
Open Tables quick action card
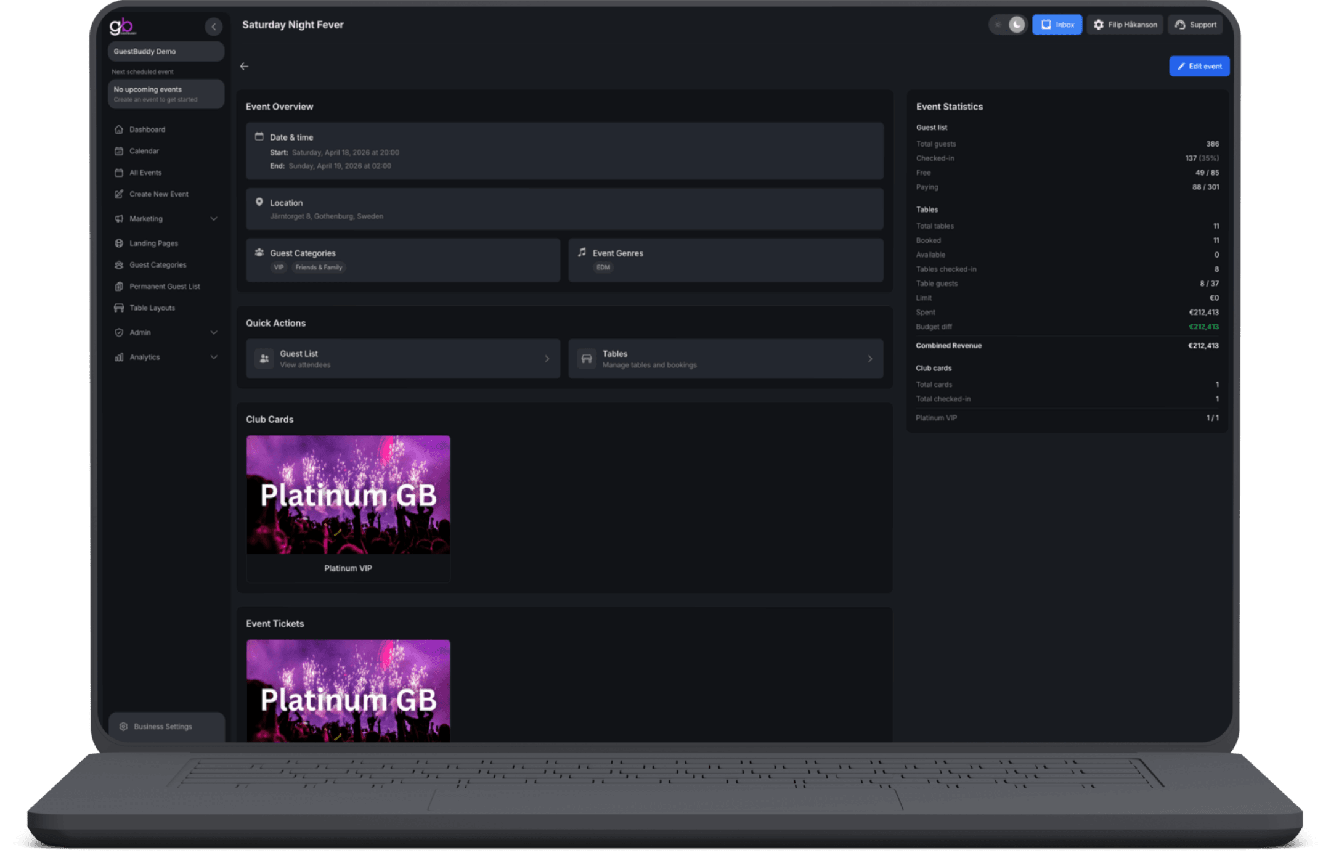(x=725, y=359)
